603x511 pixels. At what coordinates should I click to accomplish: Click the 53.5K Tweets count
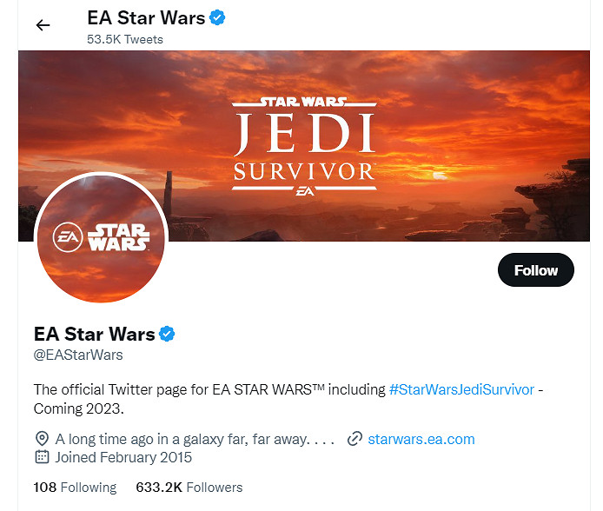click(125, 39)
